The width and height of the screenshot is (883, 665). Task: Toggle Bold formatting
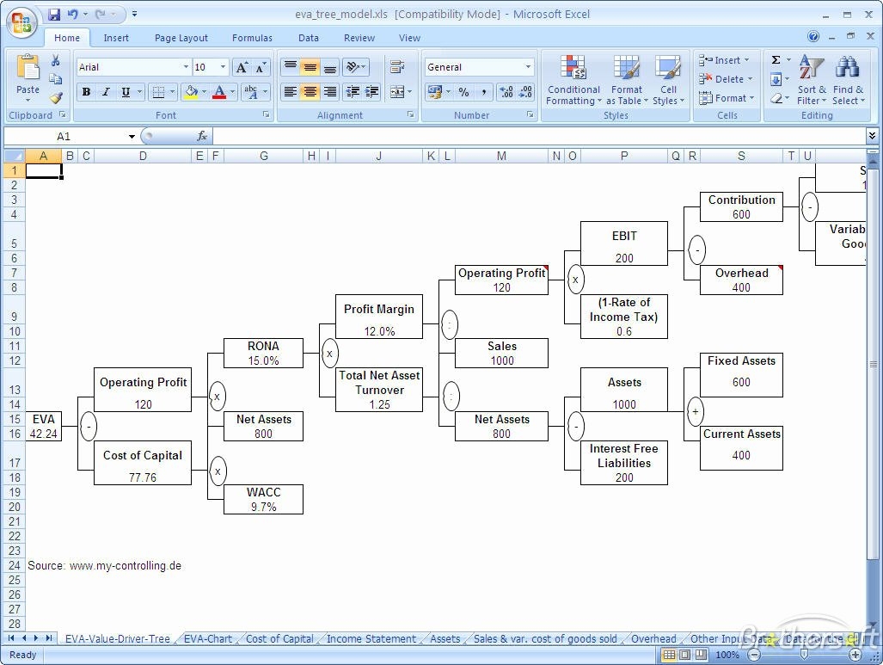86,92
